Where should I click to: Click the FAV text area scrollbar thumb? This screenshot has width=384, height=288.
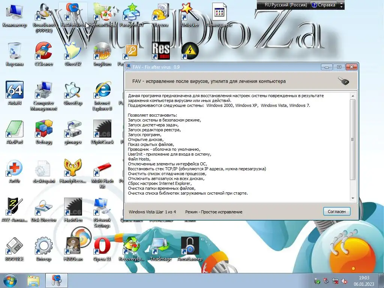(x=352, y=139)
